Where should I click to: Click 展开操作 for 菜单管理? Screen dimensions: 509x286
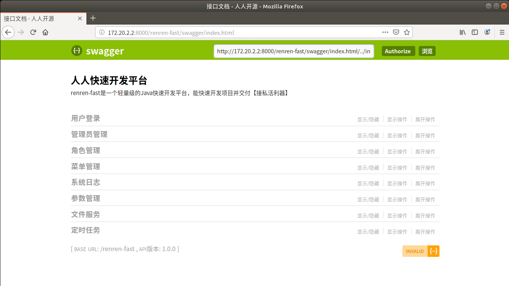425,168
